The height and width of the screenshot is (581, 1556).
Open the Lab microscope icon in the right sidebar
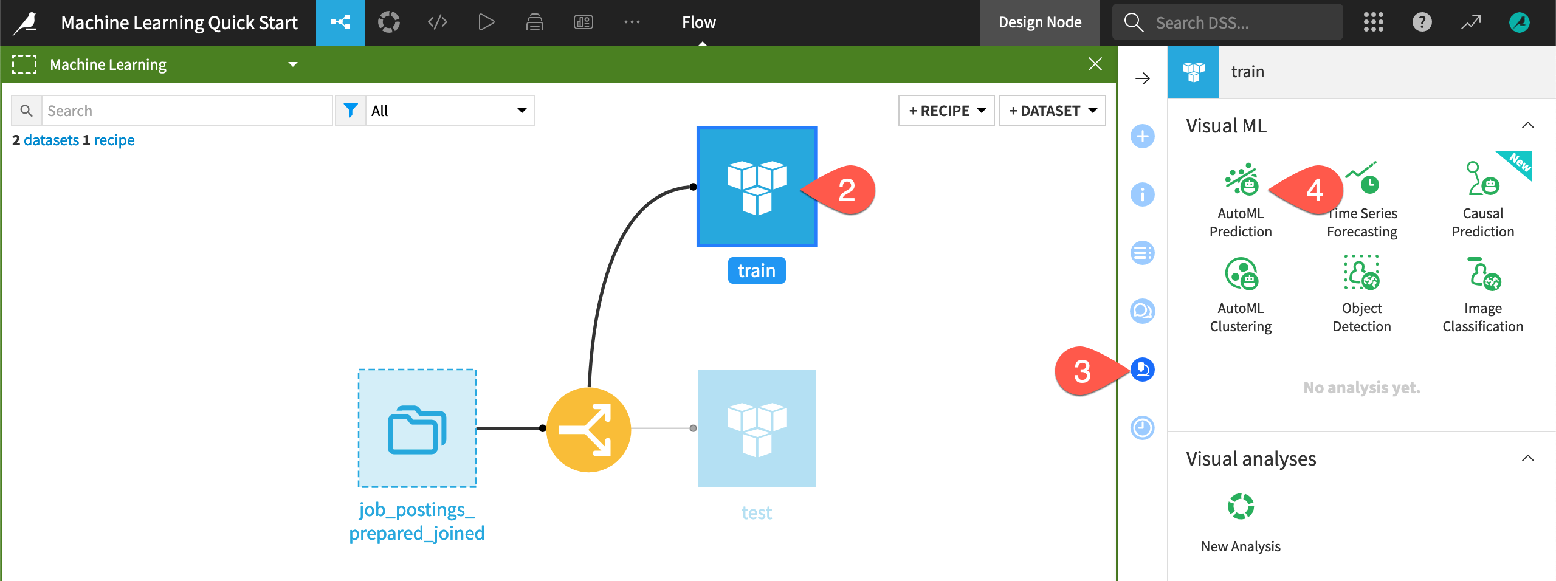pos(1143,370)
